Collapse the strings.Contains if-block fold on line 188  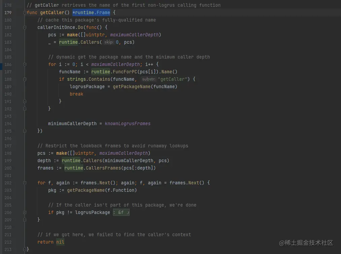pos(25,79)
